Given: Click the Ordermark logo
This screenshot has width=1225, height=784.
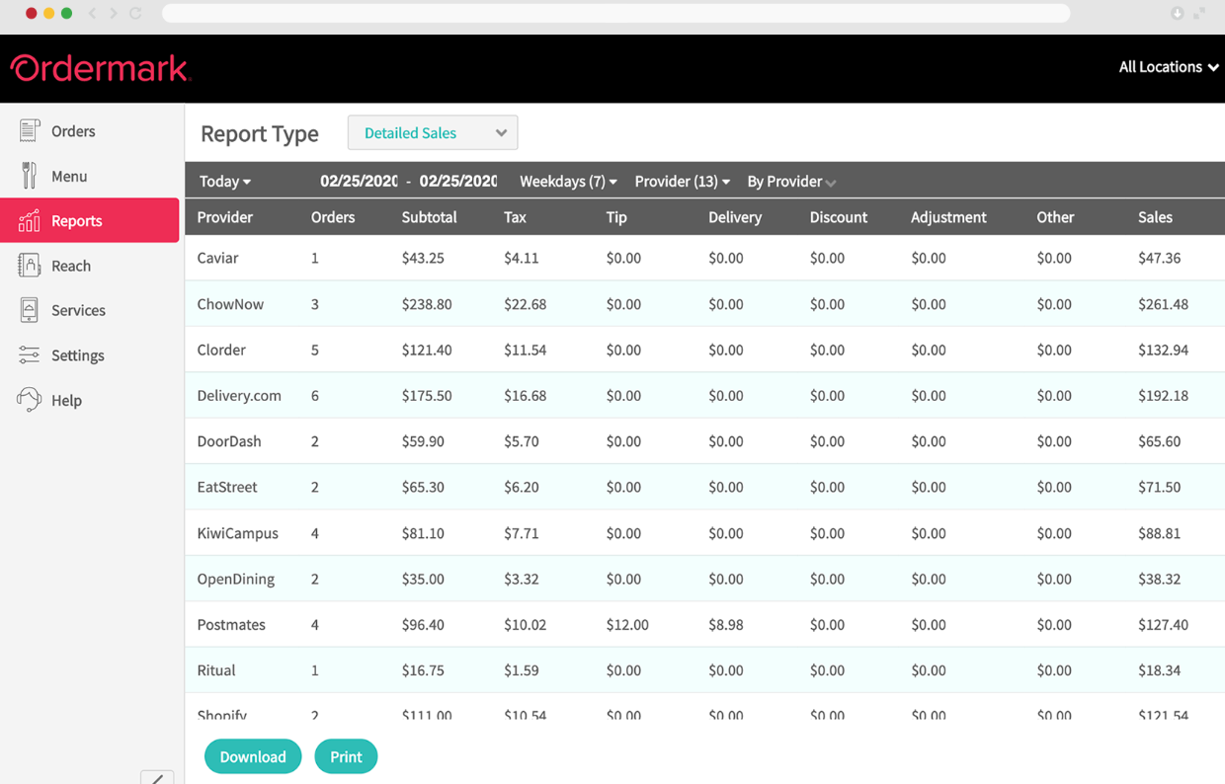Looking at the screenshot, I should pyautogui.click(x=99, y=67).
